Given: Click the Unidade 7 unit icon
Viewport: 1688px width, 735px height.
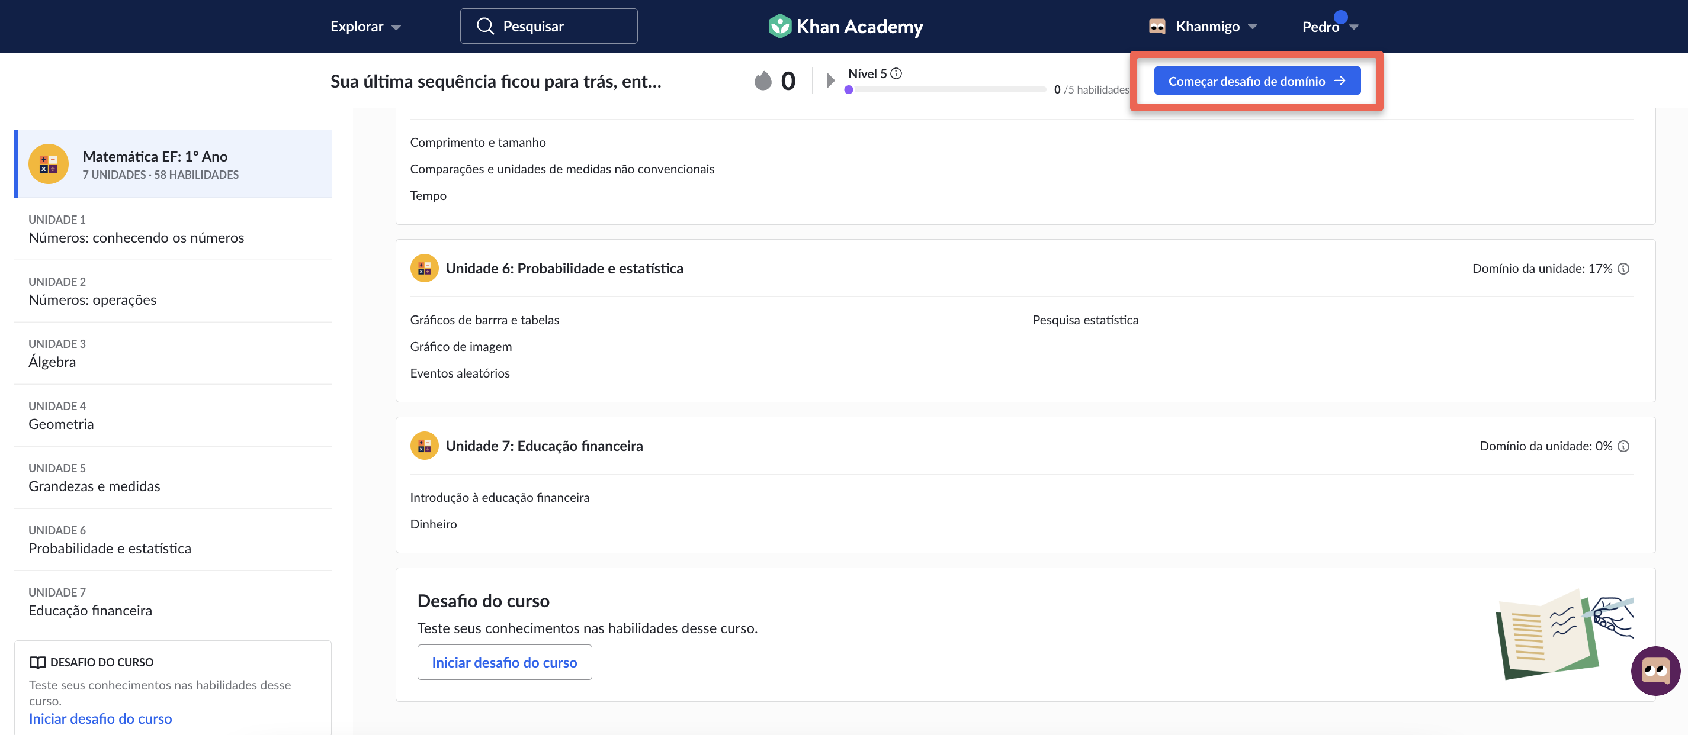Looking at the screenshot, I should point(424,446).
